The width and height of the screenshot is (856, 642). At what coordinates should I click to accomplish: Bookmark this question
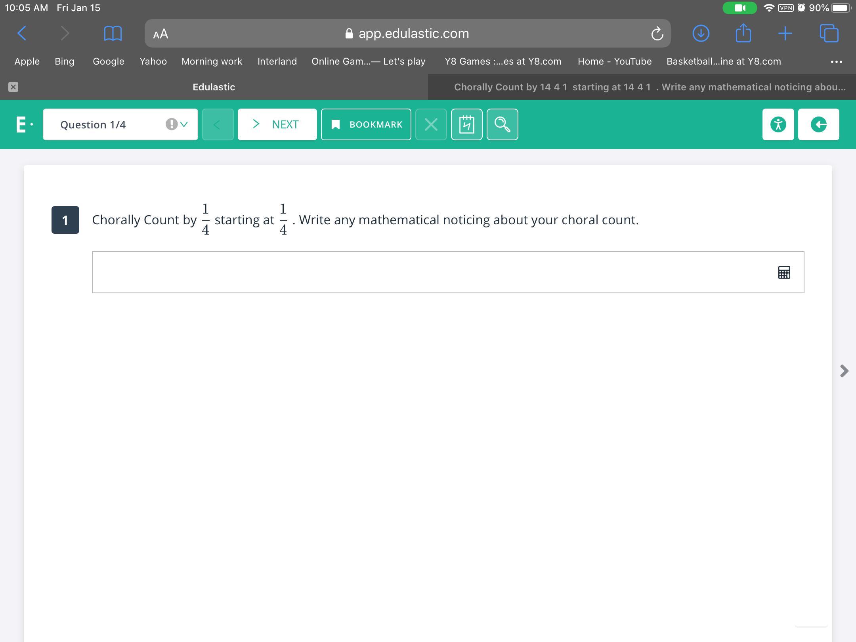pos(366,124)
